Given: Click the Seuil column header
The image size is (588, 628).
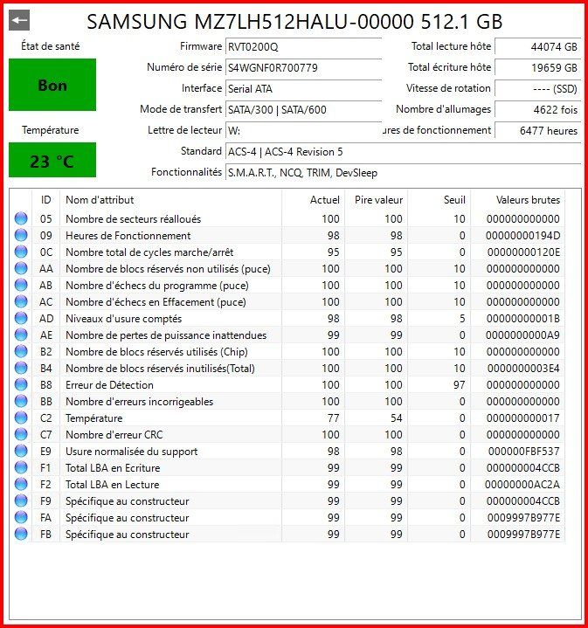Looking at the screenshot, I should (439, 199).
